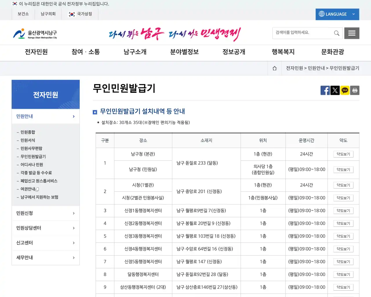
Task: Print this page with printer icon
Action: pyautogui.click(x=355, y=90)
